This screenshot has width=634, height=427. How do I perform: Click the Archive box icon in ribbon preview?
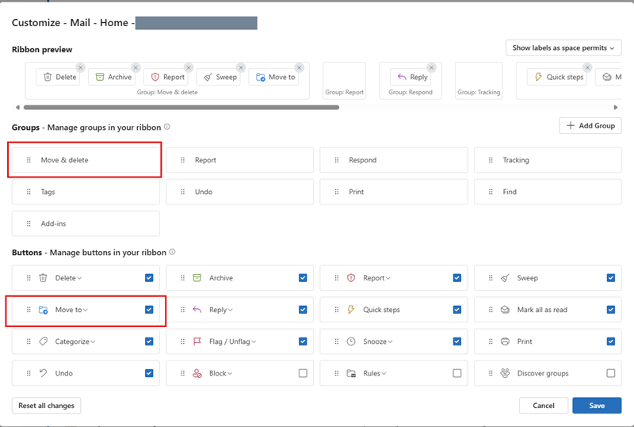click(x=100, y=77)
